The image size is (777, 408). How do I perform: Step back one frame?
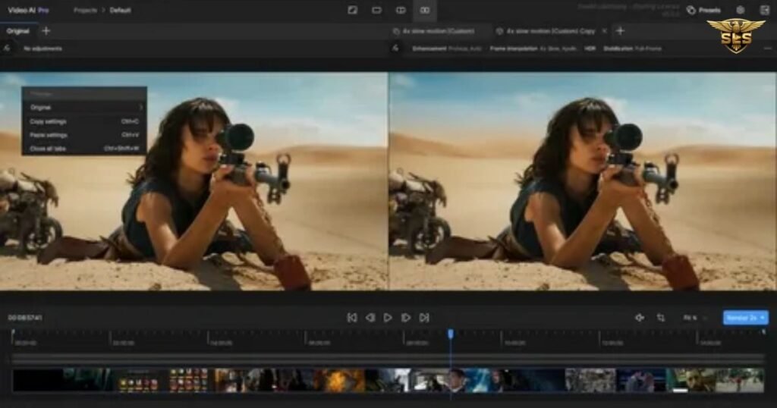coord(370,318)
